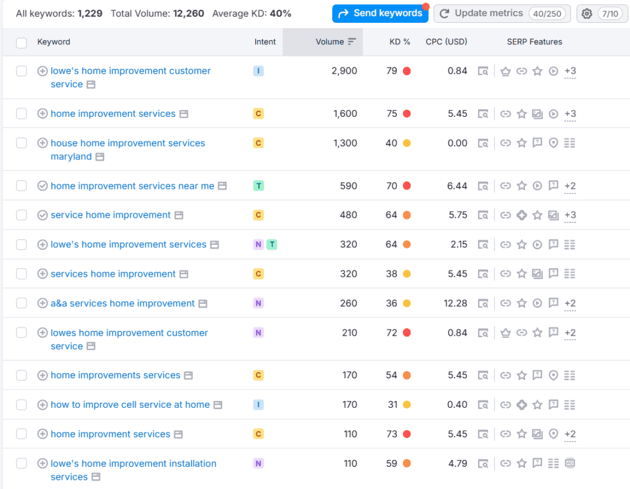The width and height of the screenshot is (630, 489).
Task: Click the instant answer icon on the "service home improvement" row
Action: [x=521, y=215]
